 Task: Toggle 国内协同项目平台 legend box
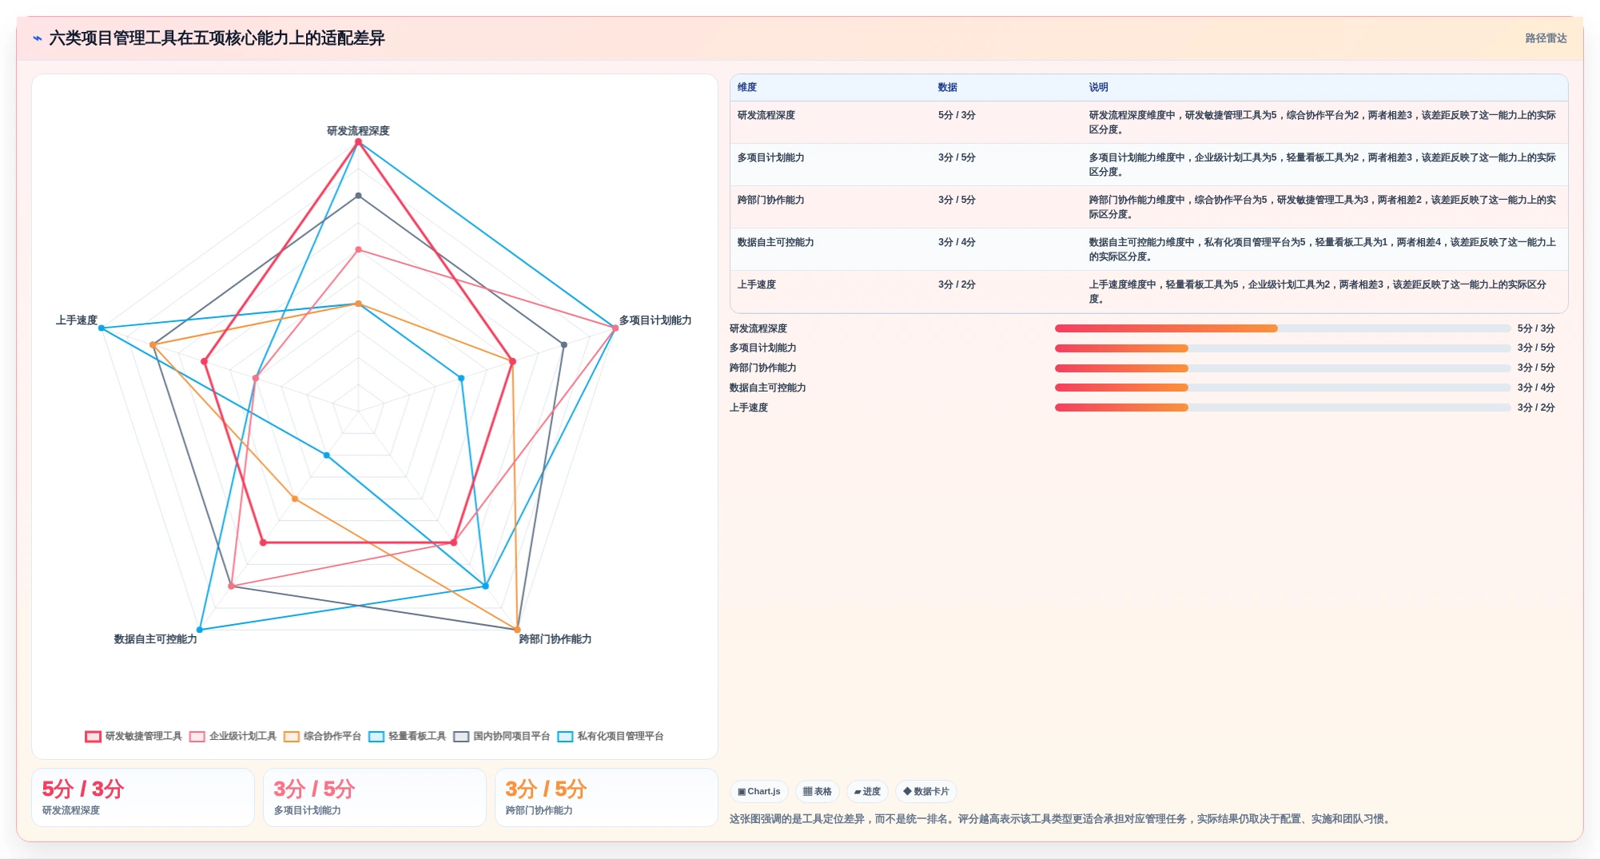tap(461, 737)
